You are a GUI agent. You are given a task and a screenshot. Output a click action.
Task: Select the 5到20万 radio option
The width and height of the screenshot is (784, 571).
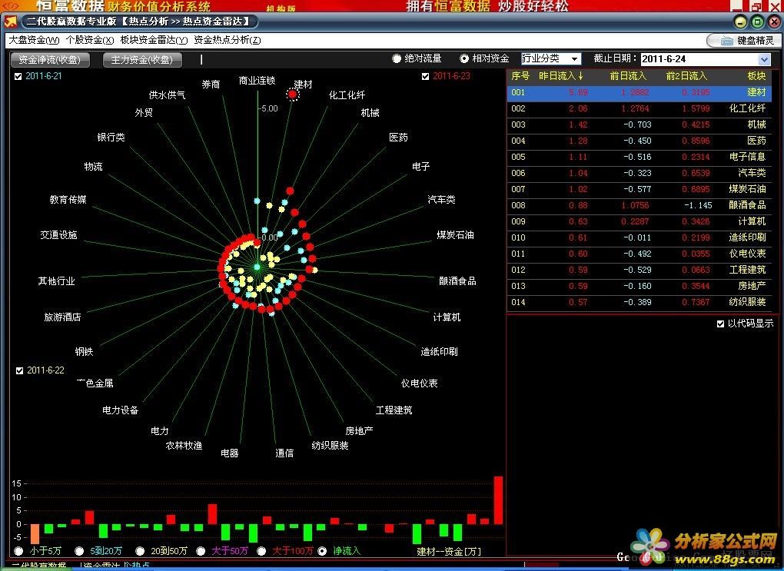coord(79,551)
